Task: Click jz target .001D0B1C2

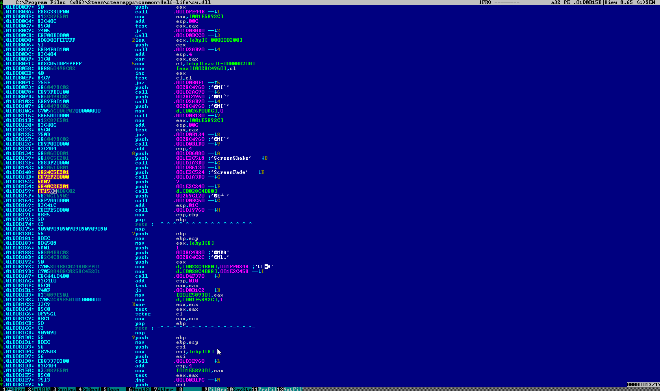Action: click(190, 290)
